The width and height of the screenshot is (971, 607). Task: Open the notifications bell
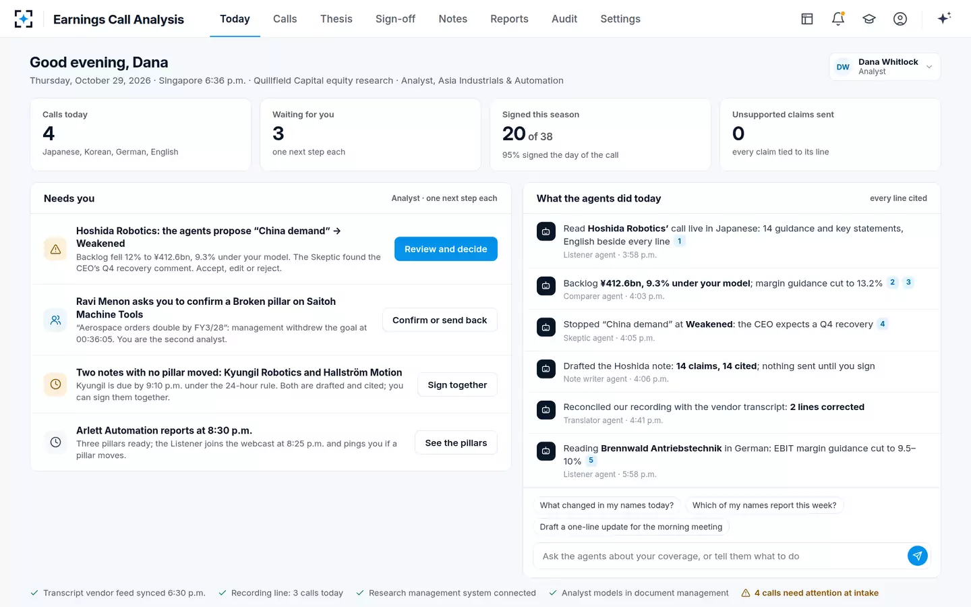click(838, 19)
